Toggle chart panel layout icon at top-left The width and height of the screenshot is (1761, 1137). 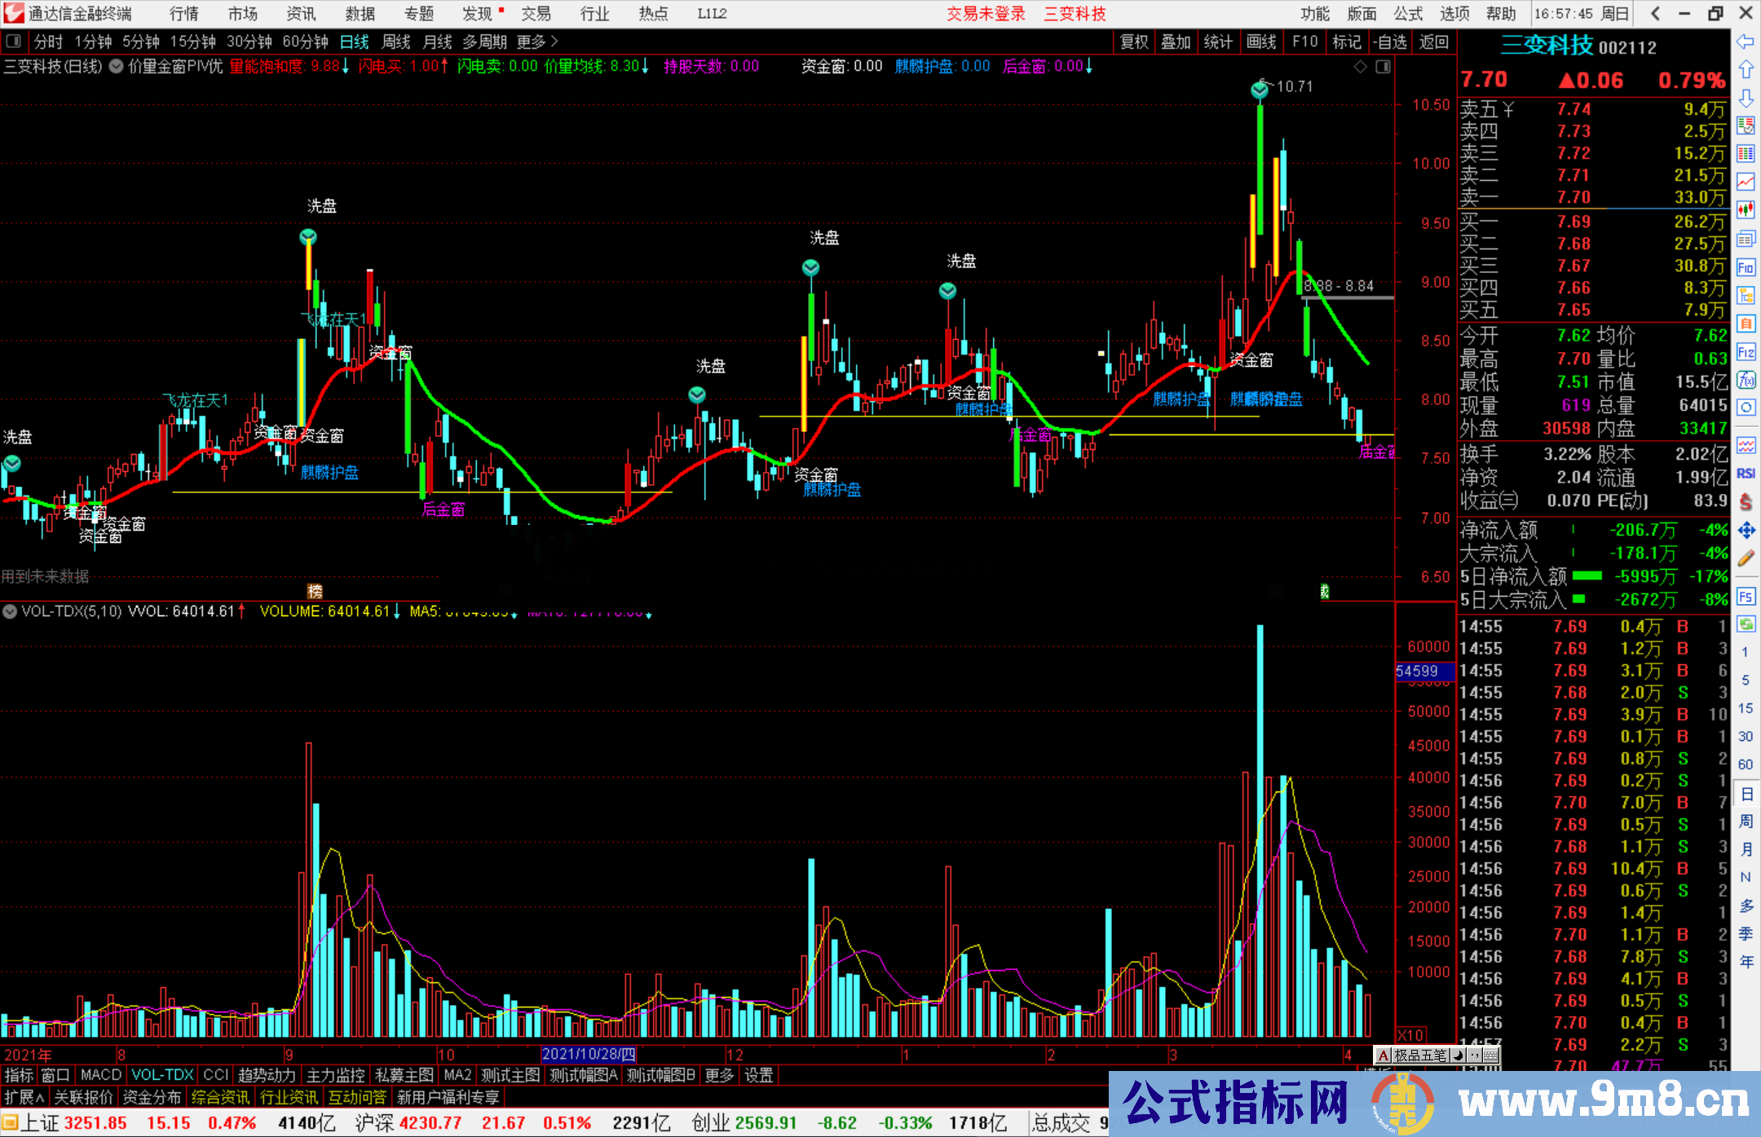coord(13,42)
